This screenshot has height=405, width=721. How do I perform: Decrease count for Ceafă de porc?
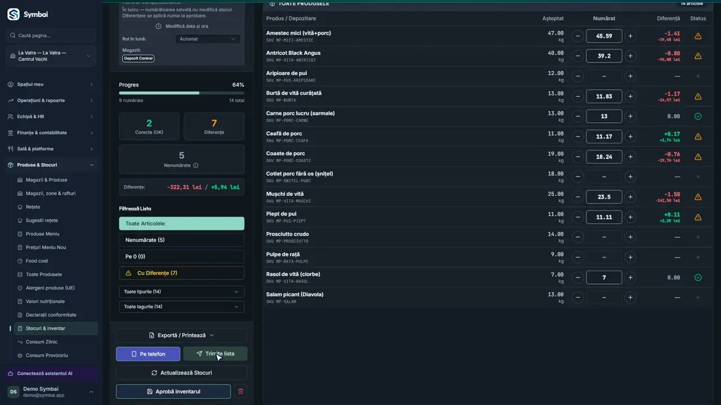click(x=577, y=136)
